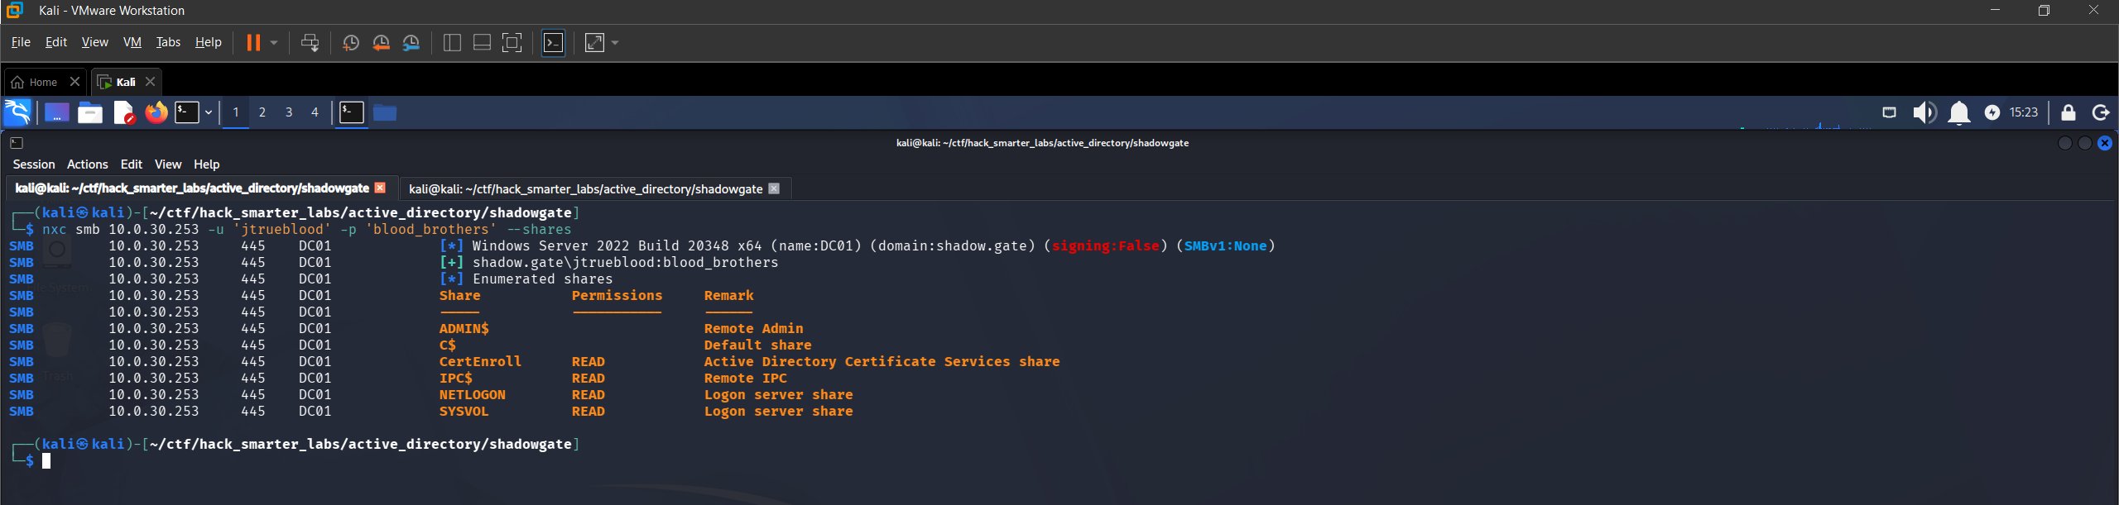The width and height of the screenshot is (2119, 505).
Task: Open the terminal Session menu
Action: (34, 164)
